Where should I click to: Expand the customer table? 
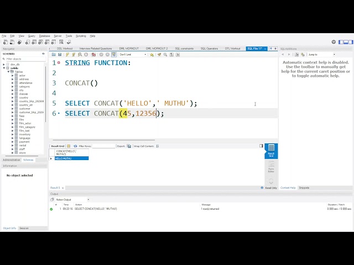point(12,109)
